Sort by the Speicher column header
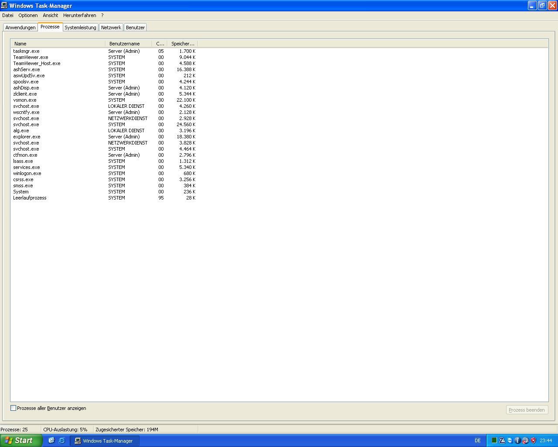 point(183,44)
